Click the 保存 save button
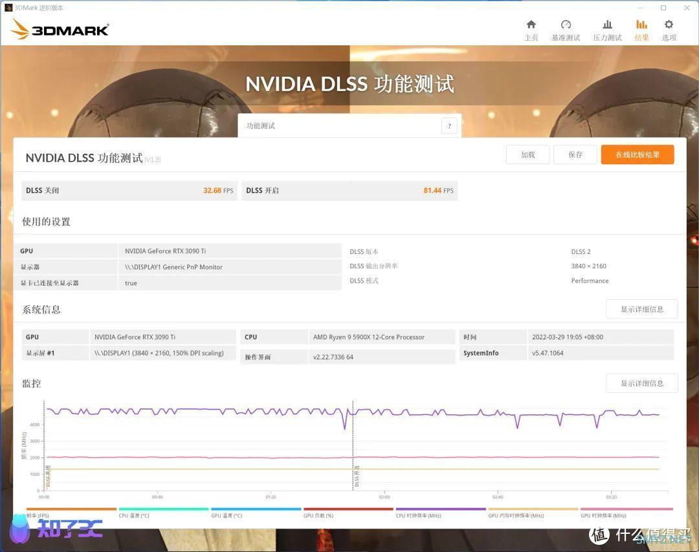699x552 pixels. [575, 154]
